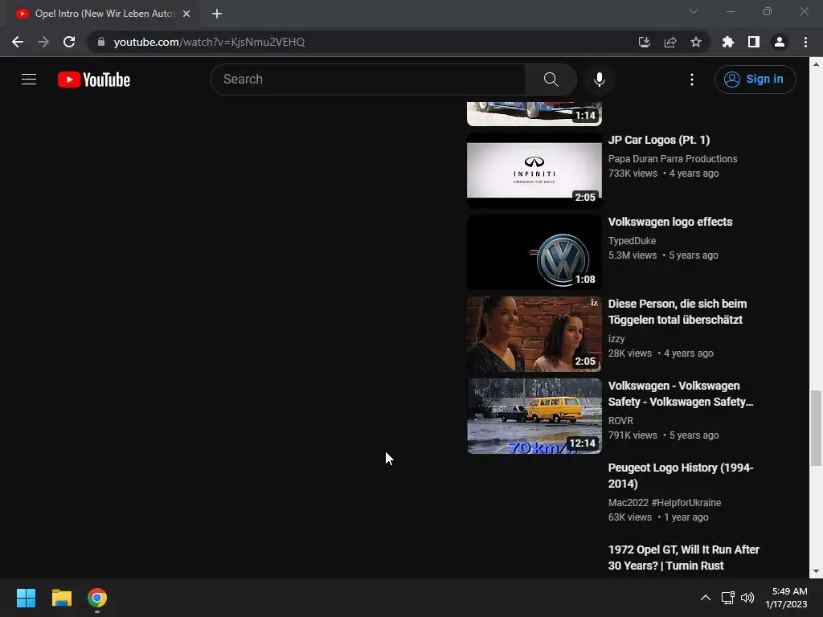This screenshot has width=823, height=617.
Task: Open Chrome extensions puzzle icon
Action: point(727,42)
